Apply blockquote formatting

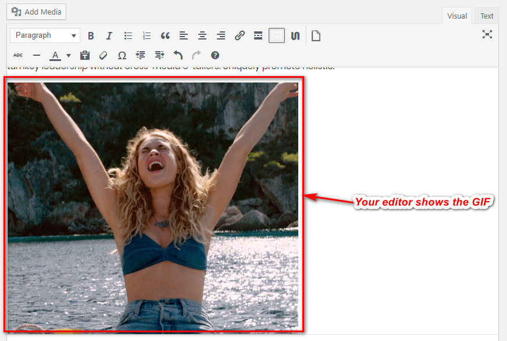[165, 35]
